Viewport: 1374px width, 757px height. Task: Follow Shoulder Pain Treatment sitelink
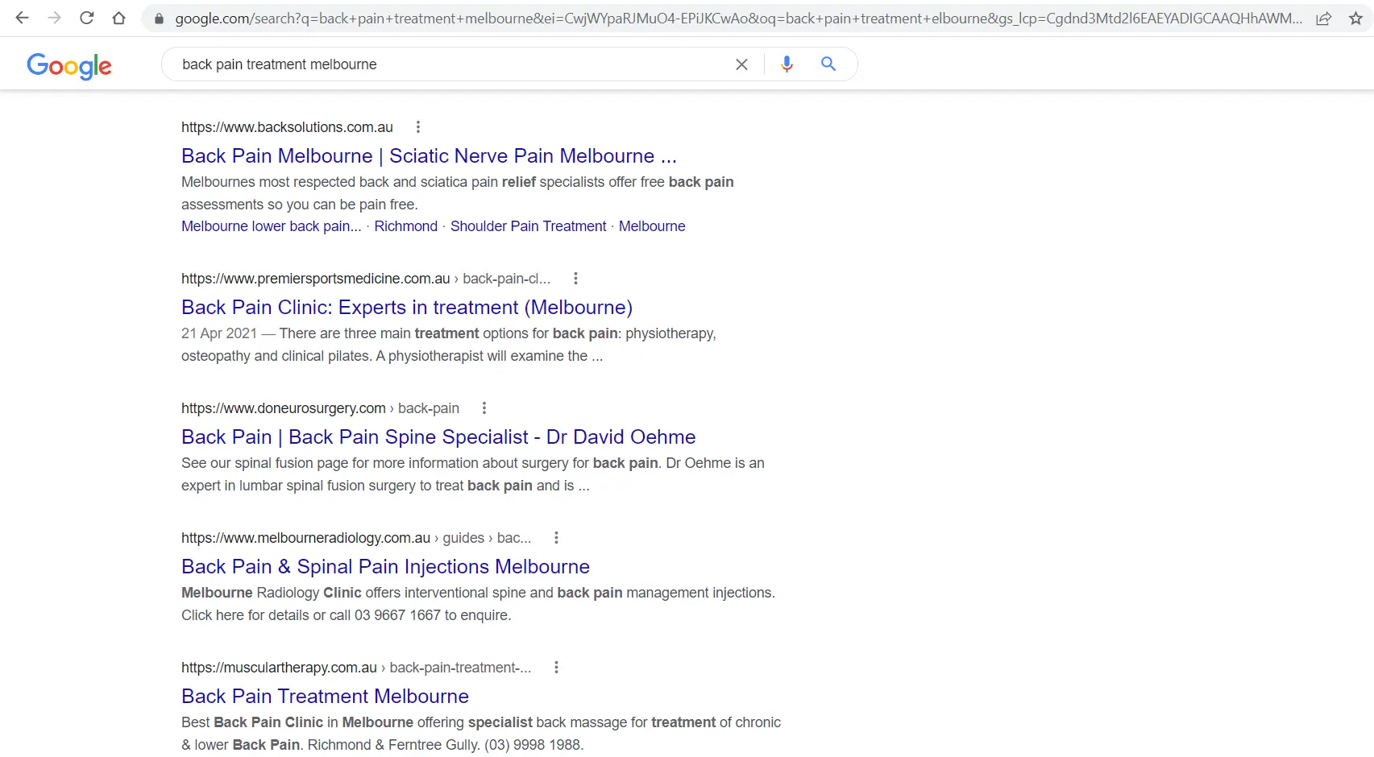528,226
